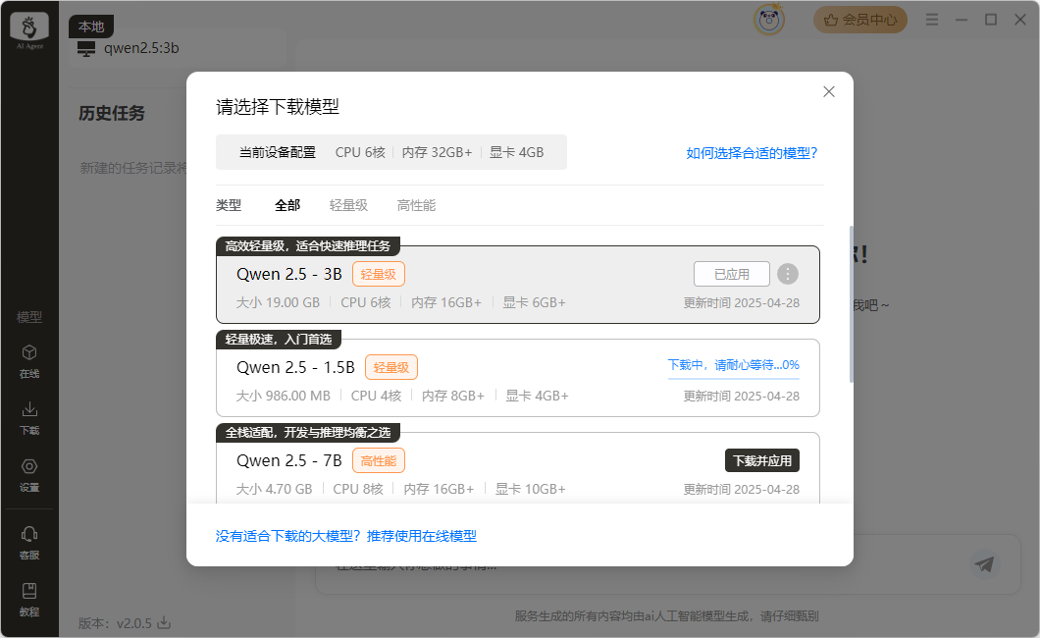Open the AI Agent logo home
The image size is (1040, 638).
[29, 29]
